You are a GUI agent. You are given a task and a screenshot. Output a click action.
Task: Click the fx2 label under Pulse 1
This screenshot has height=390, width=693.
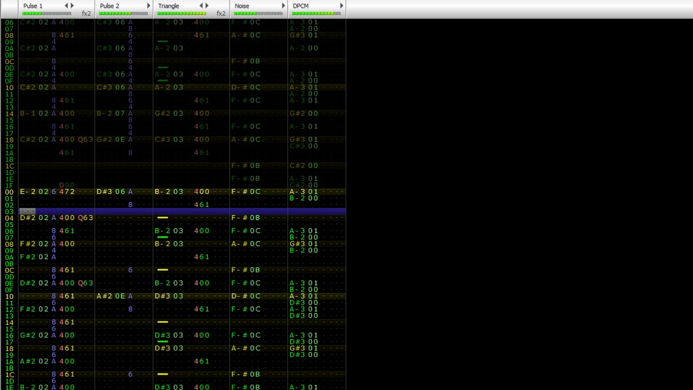point(86,14)
